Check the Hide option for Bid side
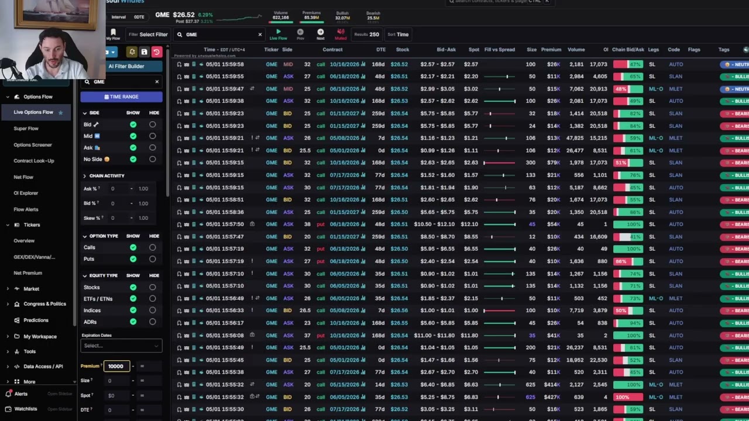 tap(152, 125)
